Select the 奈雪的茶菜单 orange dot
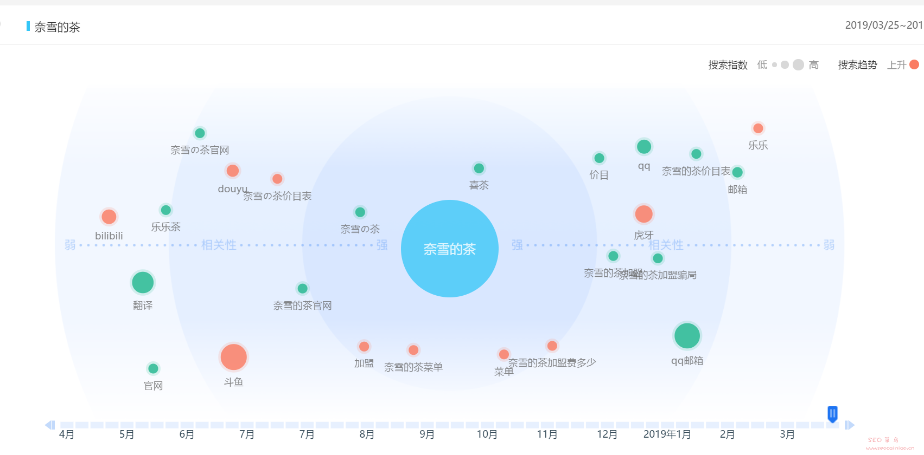The height and width of the screenshot is (455, 924). pyautogui.click(x=413, y=350)
